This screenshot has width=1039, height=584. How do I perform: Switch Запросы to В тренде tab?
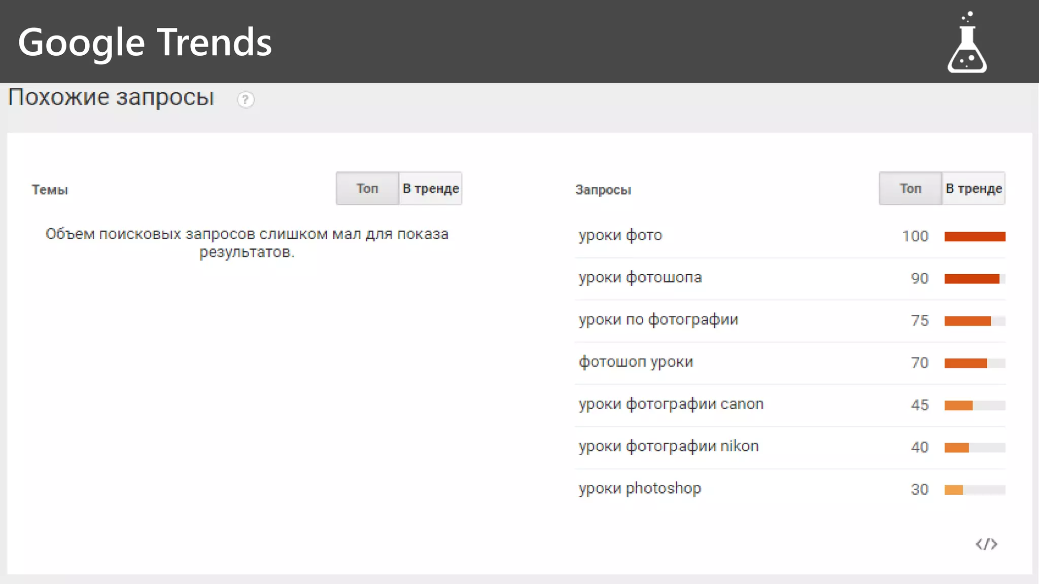(x=974, y=189)
